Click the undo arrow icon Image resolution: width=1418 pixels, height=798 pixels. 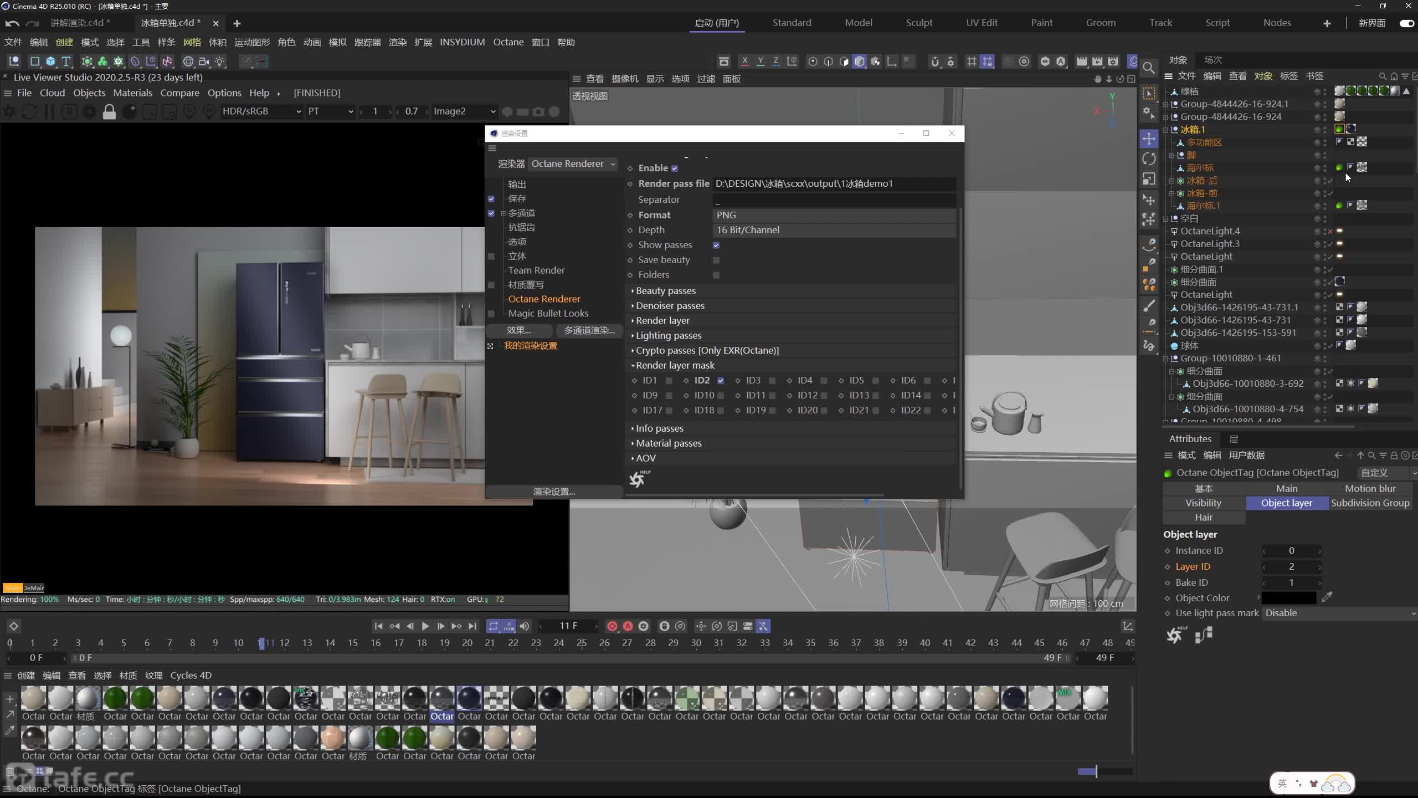pos(12,23)
